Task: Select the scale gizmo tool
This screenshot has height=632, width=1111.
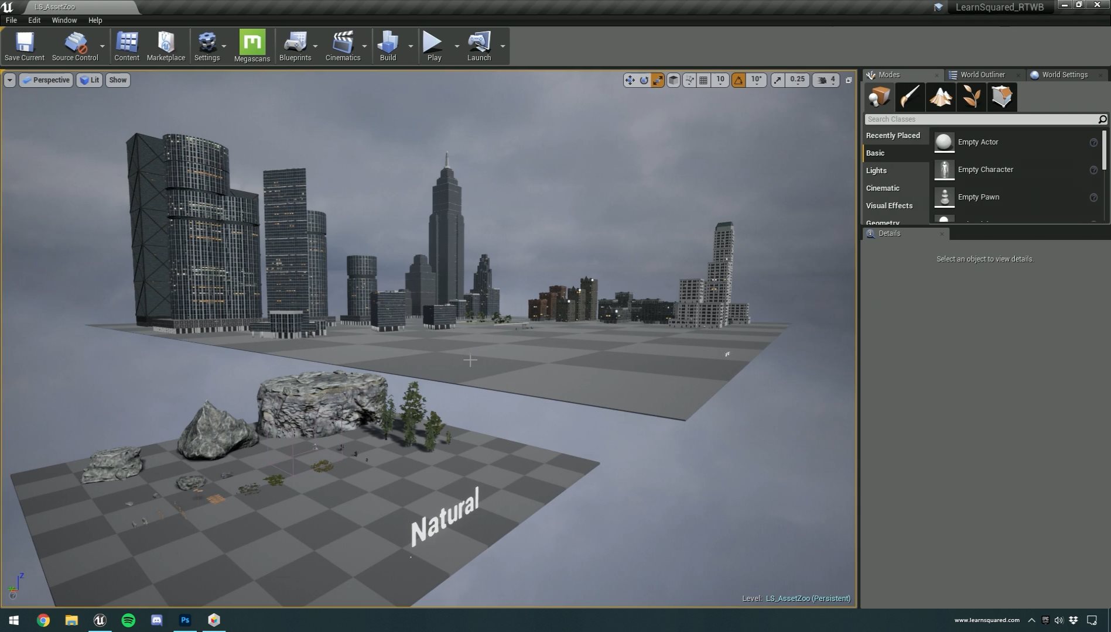Action: [x=657, y=80]
